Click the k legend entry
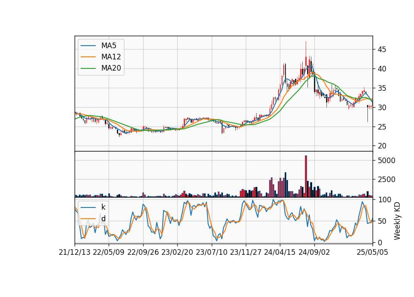This screenshot has width=414, height=297. coord(93,207)
